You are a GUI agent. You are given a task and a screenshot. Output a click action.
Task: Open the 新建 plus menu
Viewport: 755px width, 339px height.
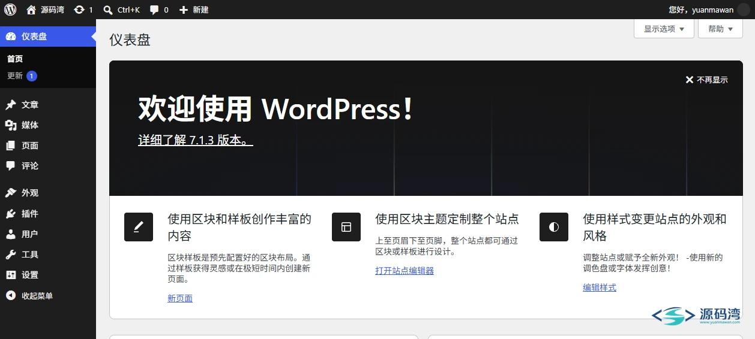[194, 10]
